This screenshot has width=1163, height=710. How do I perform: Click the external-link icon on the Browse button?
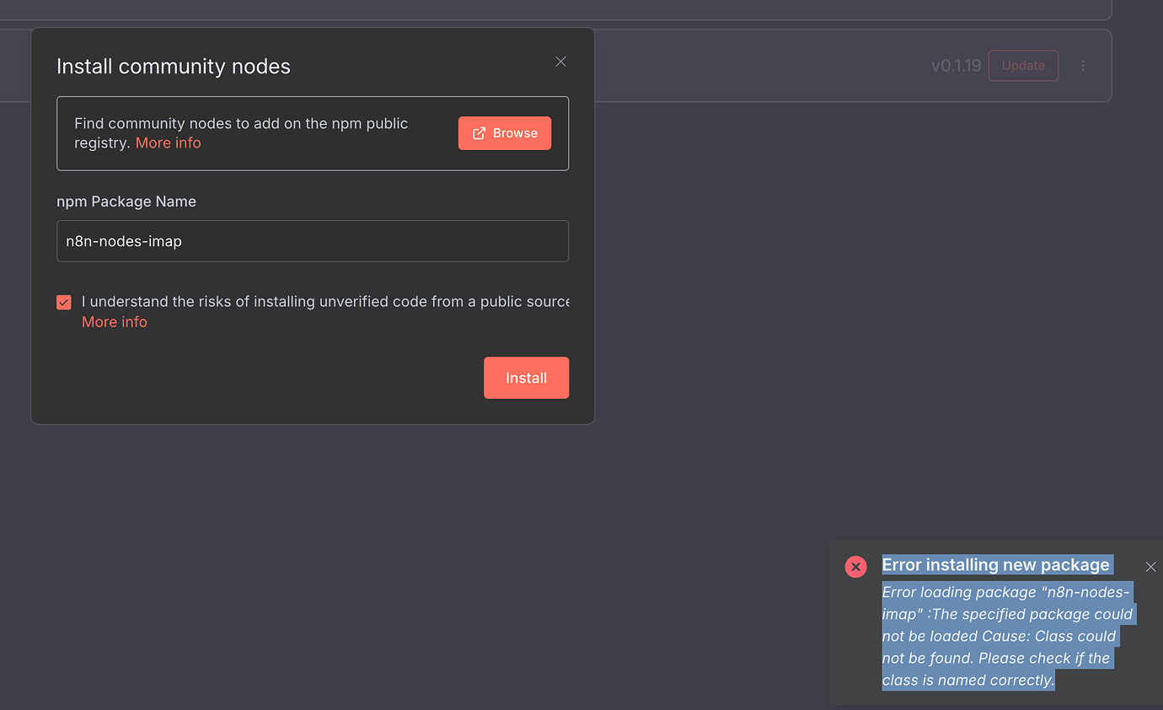(479, 132)
